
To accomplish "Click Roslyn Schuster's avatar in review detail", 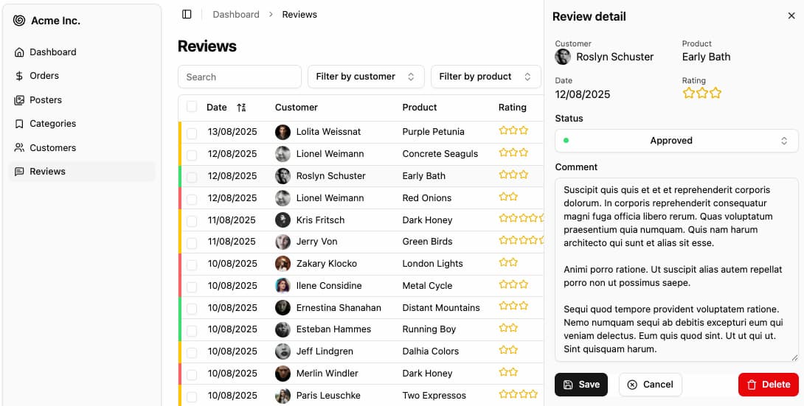I will pyautogui.click(x=563, y=57).
